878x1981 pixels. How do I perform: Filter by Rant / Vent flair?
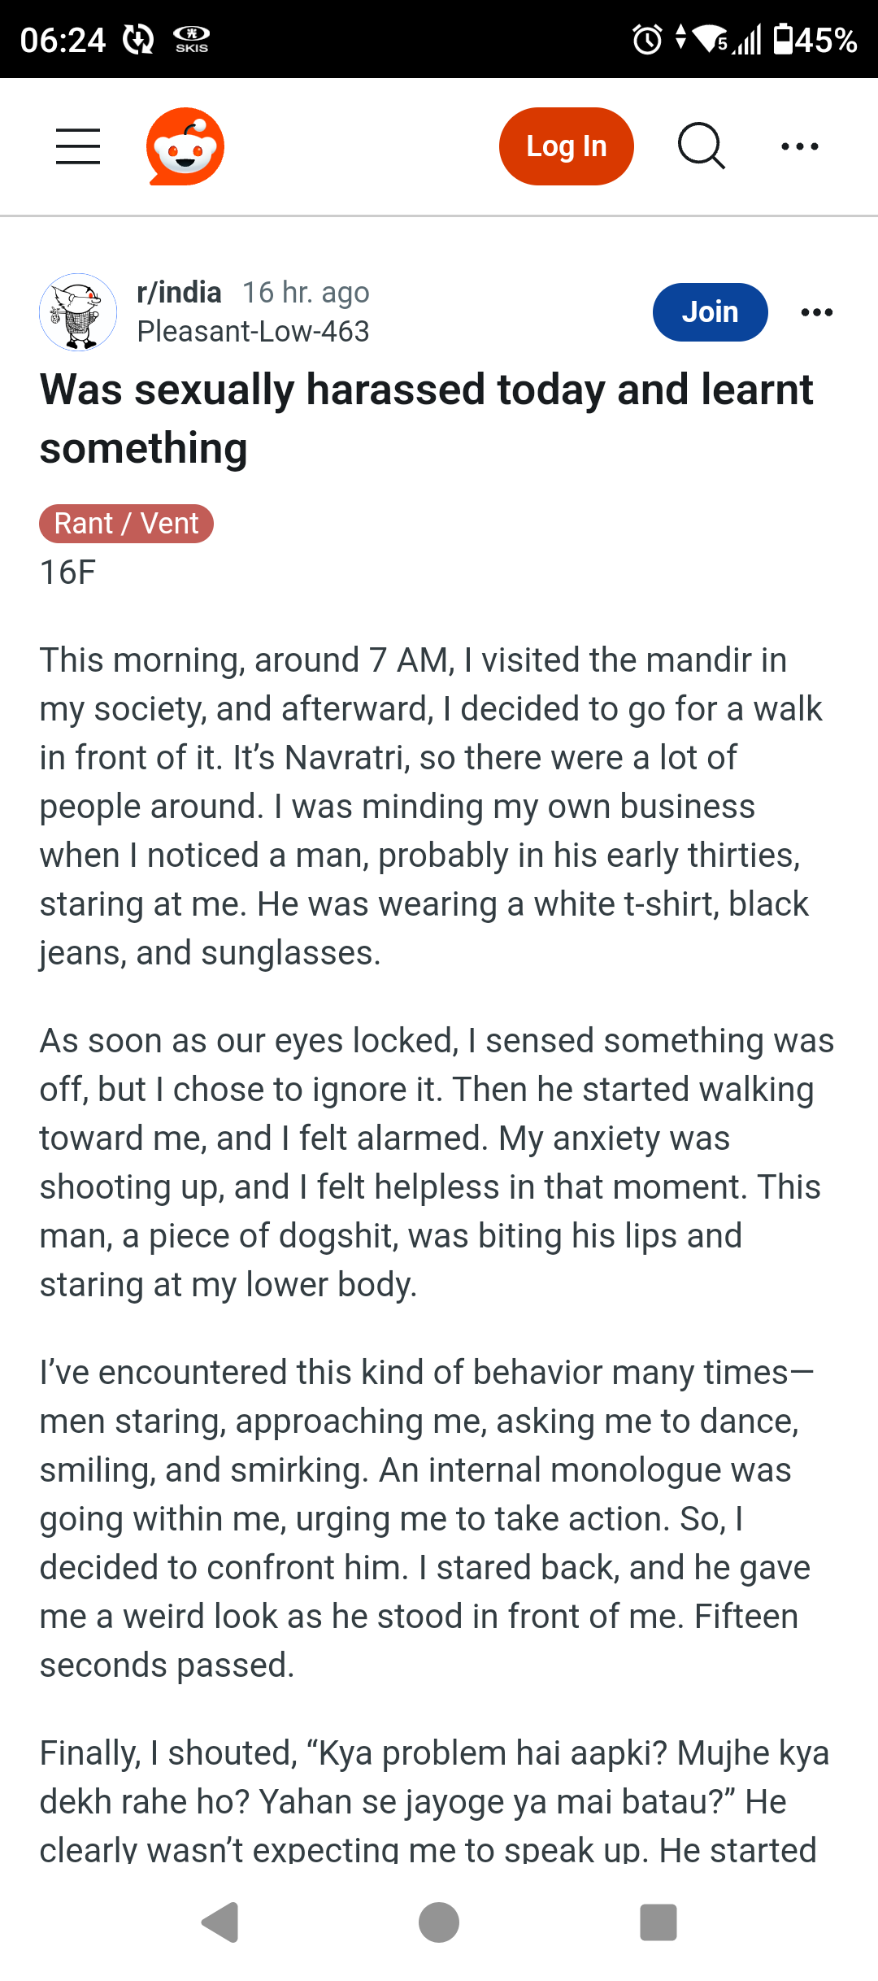point(127,524)
